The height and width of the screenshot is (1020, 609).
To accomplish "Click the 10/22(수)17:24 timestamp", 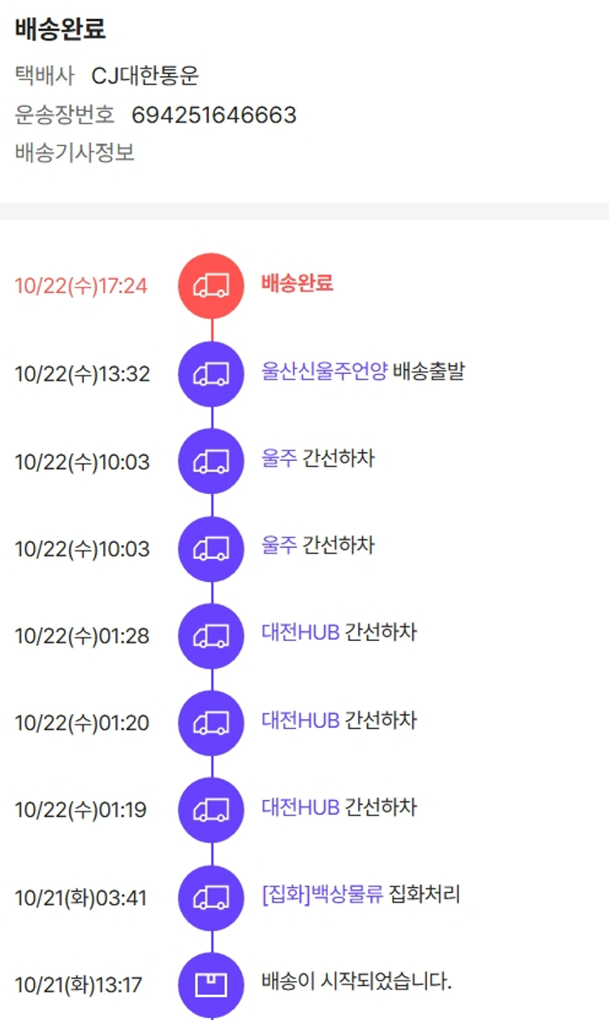I will (81, 286).
